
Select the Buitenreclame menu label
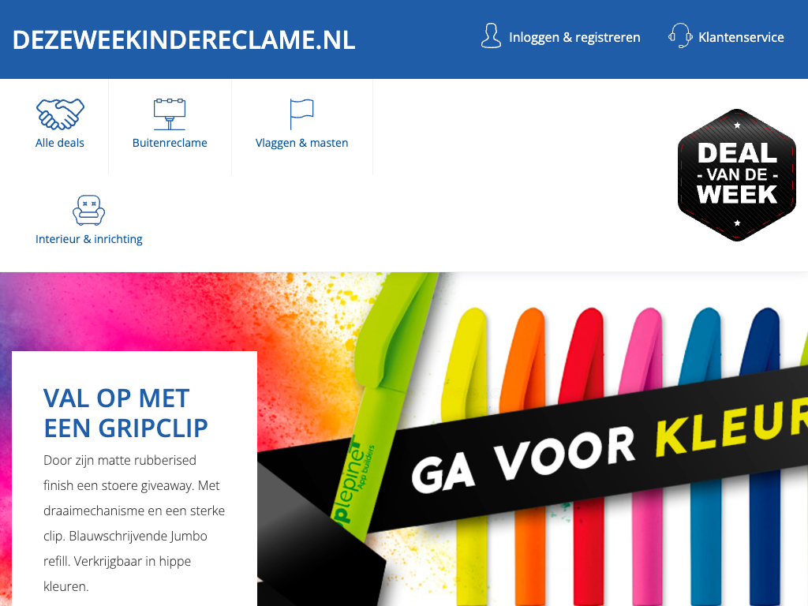pyautogui.click(x=170, y=143)
